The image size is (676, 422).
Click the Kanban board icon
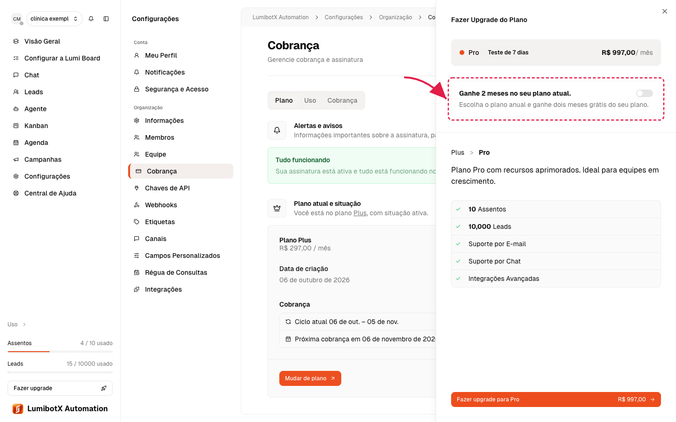(16, 126)
